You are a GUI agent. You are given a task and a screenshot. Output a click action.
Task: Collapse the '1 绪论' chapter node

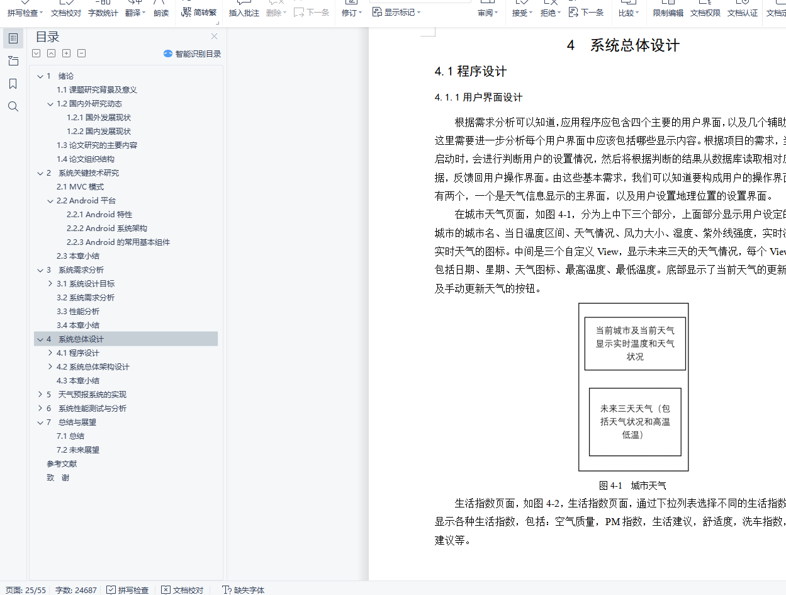click(40, 76)
